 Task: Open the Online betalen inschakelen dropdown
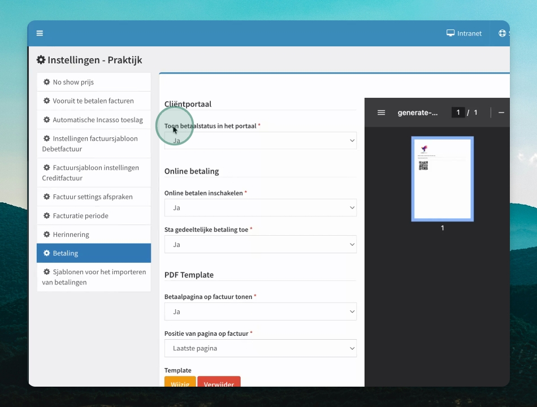(260, 207)
